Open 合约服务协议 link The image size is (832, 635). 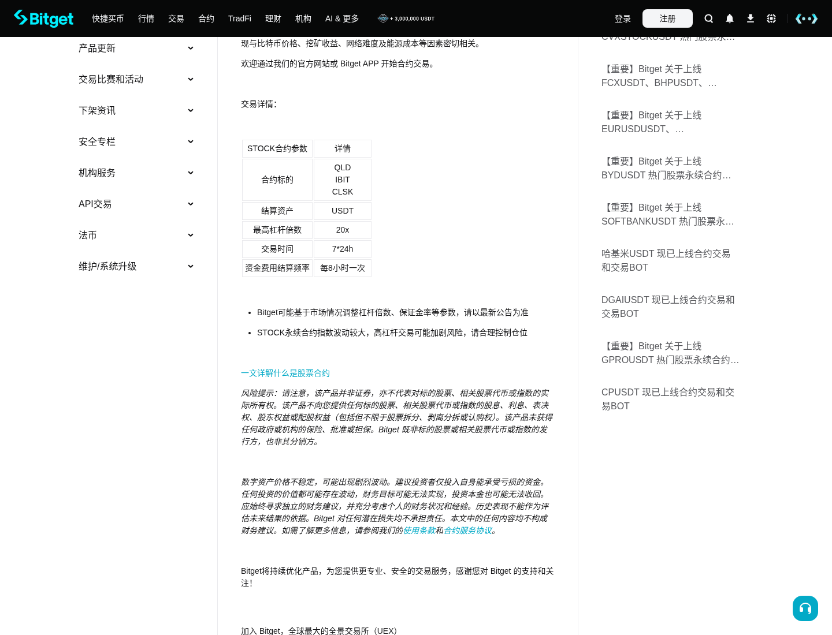(467, 530)
